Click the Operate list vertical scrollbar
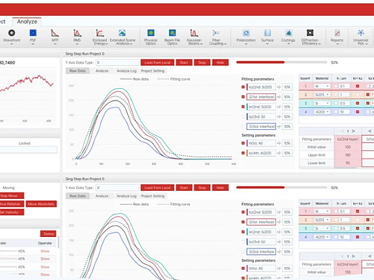The width and height of the screenshot is (374, 280). 58,242
